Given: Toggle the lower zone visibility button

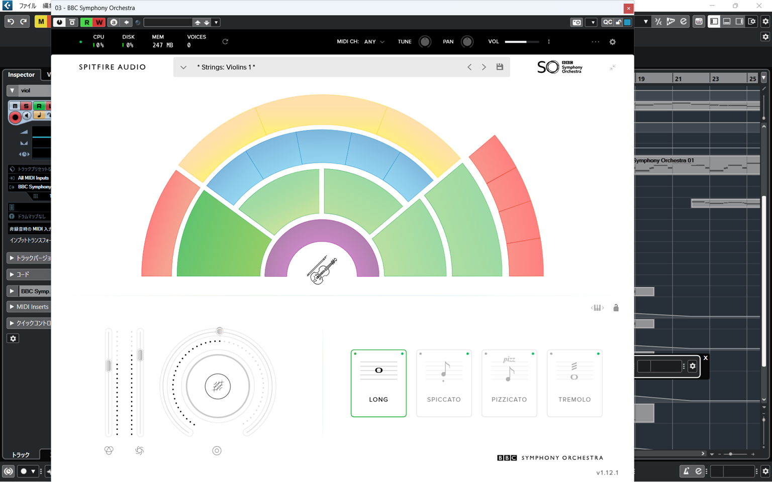Looking at the screenshot, I should click(727, 22).
